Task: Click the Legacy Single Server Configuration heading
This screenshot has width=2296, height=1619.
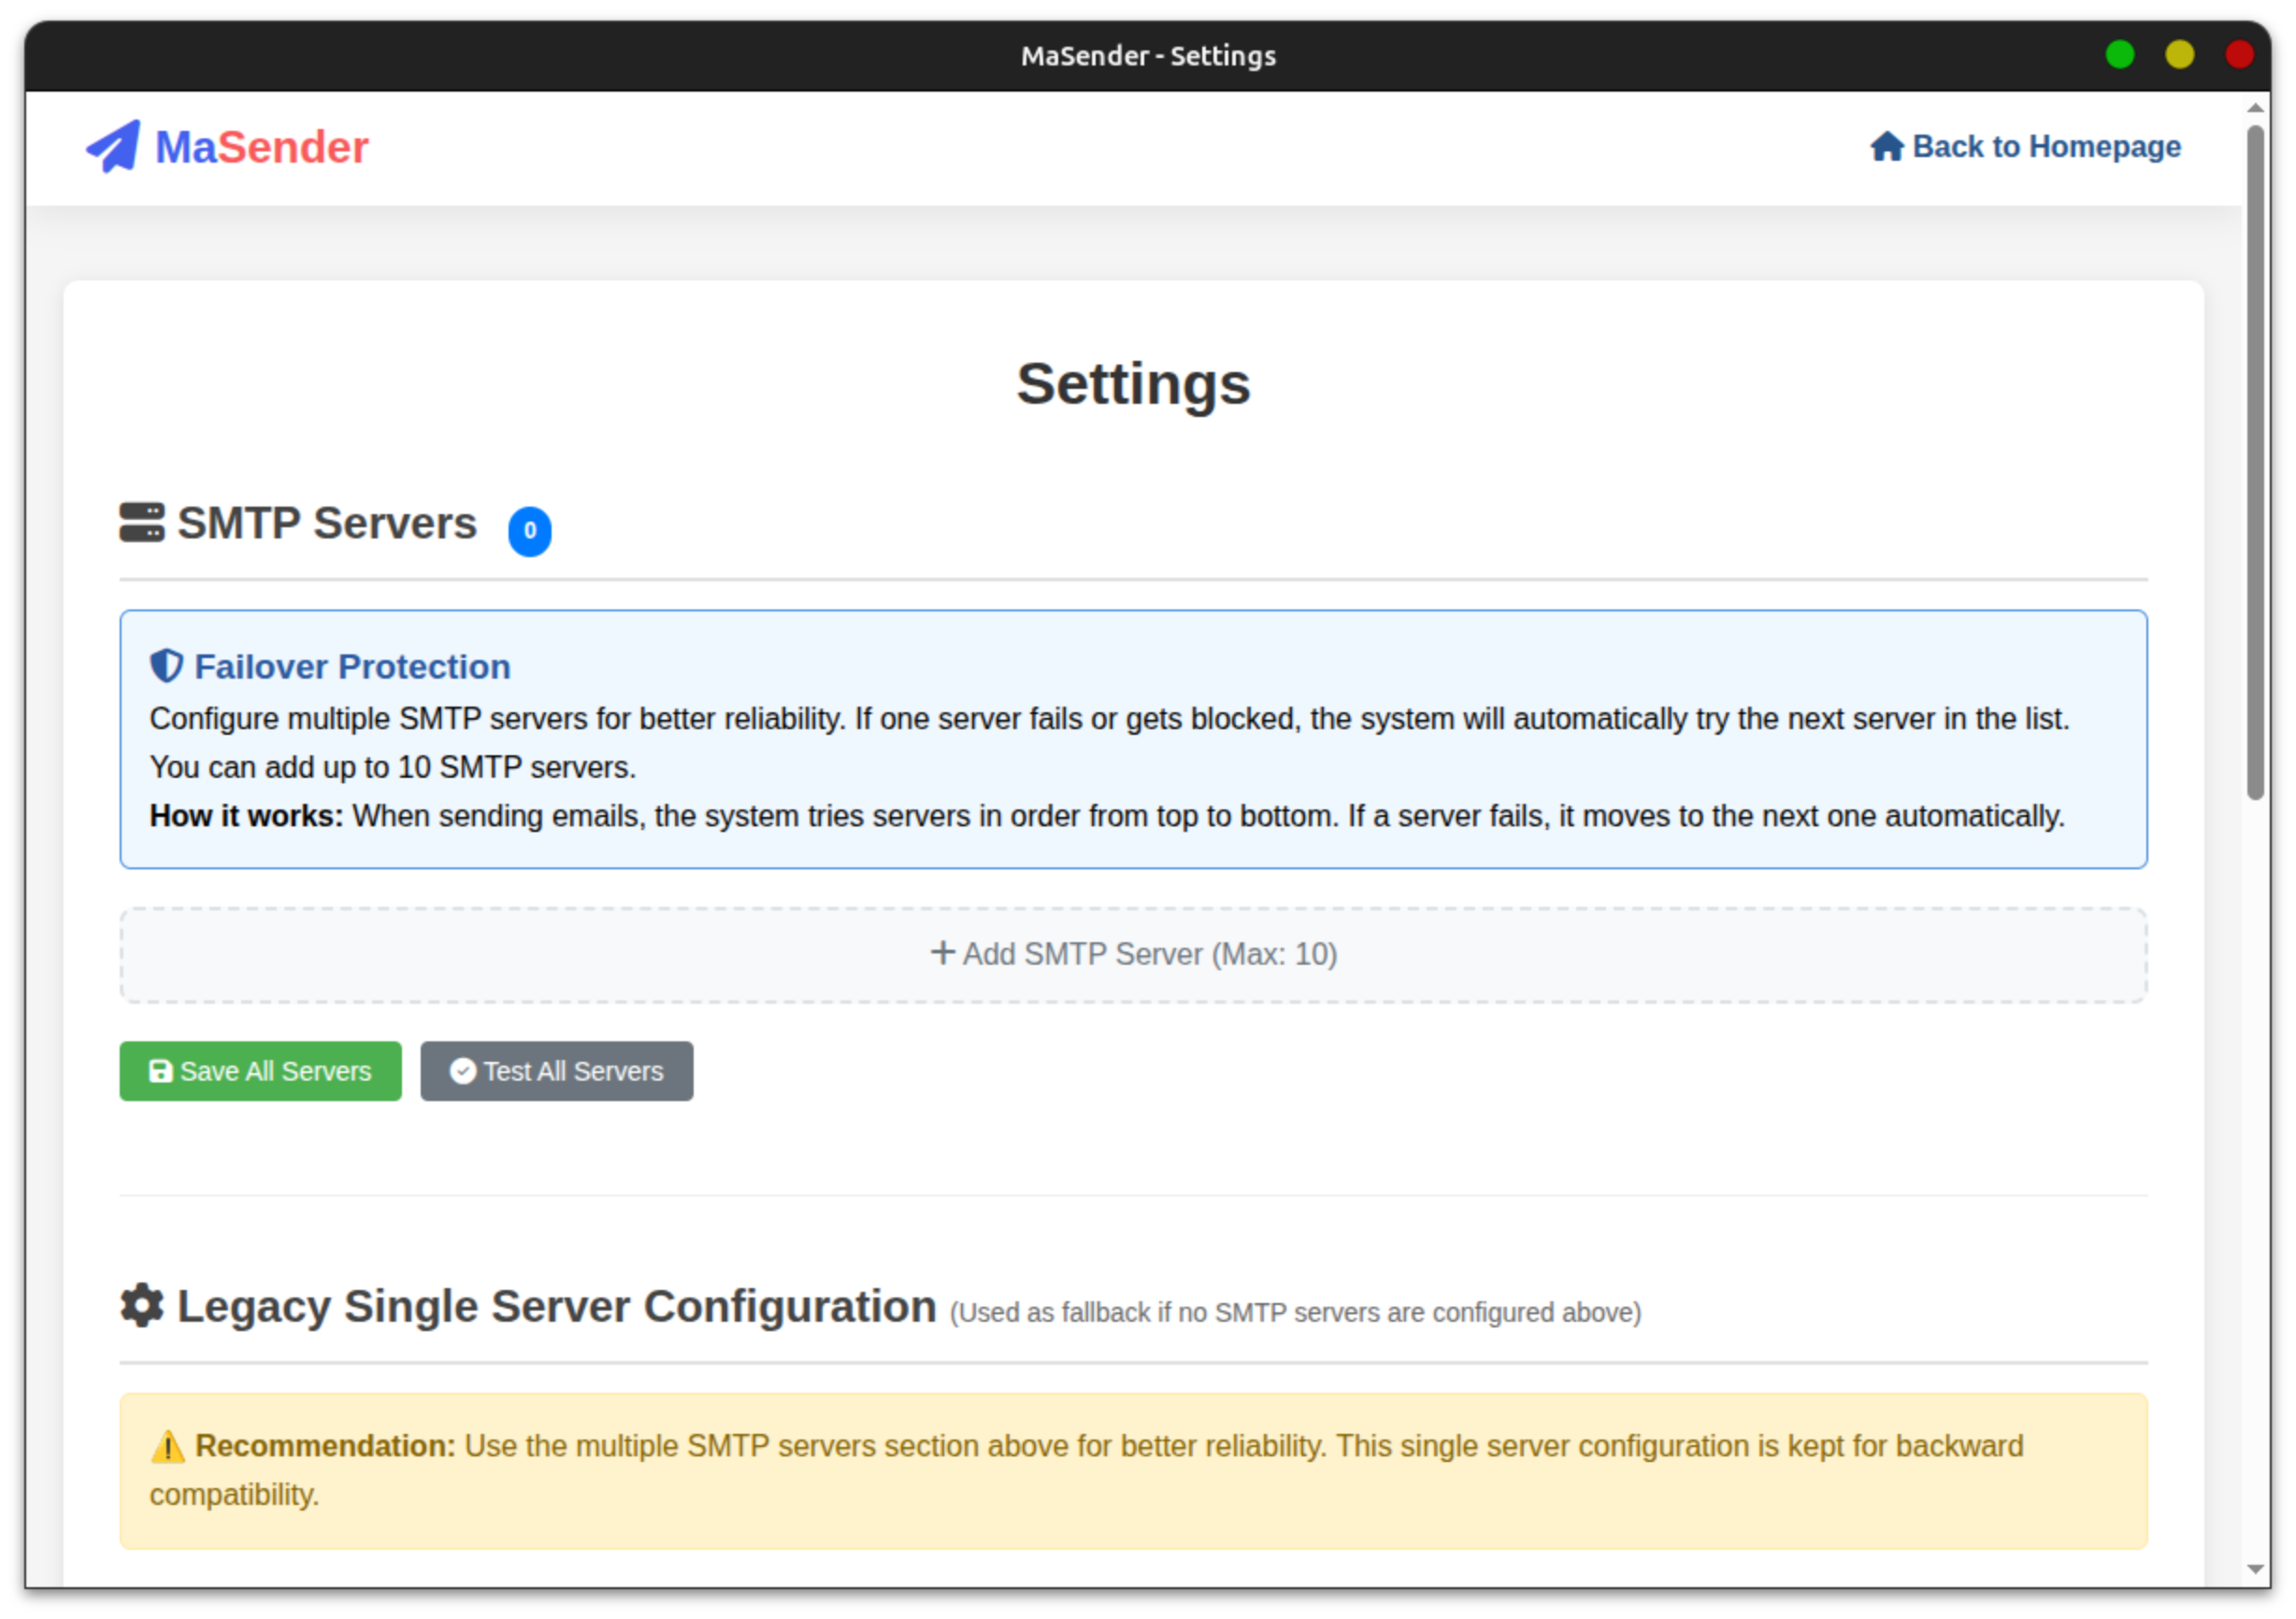Action: click(557, 1306)
